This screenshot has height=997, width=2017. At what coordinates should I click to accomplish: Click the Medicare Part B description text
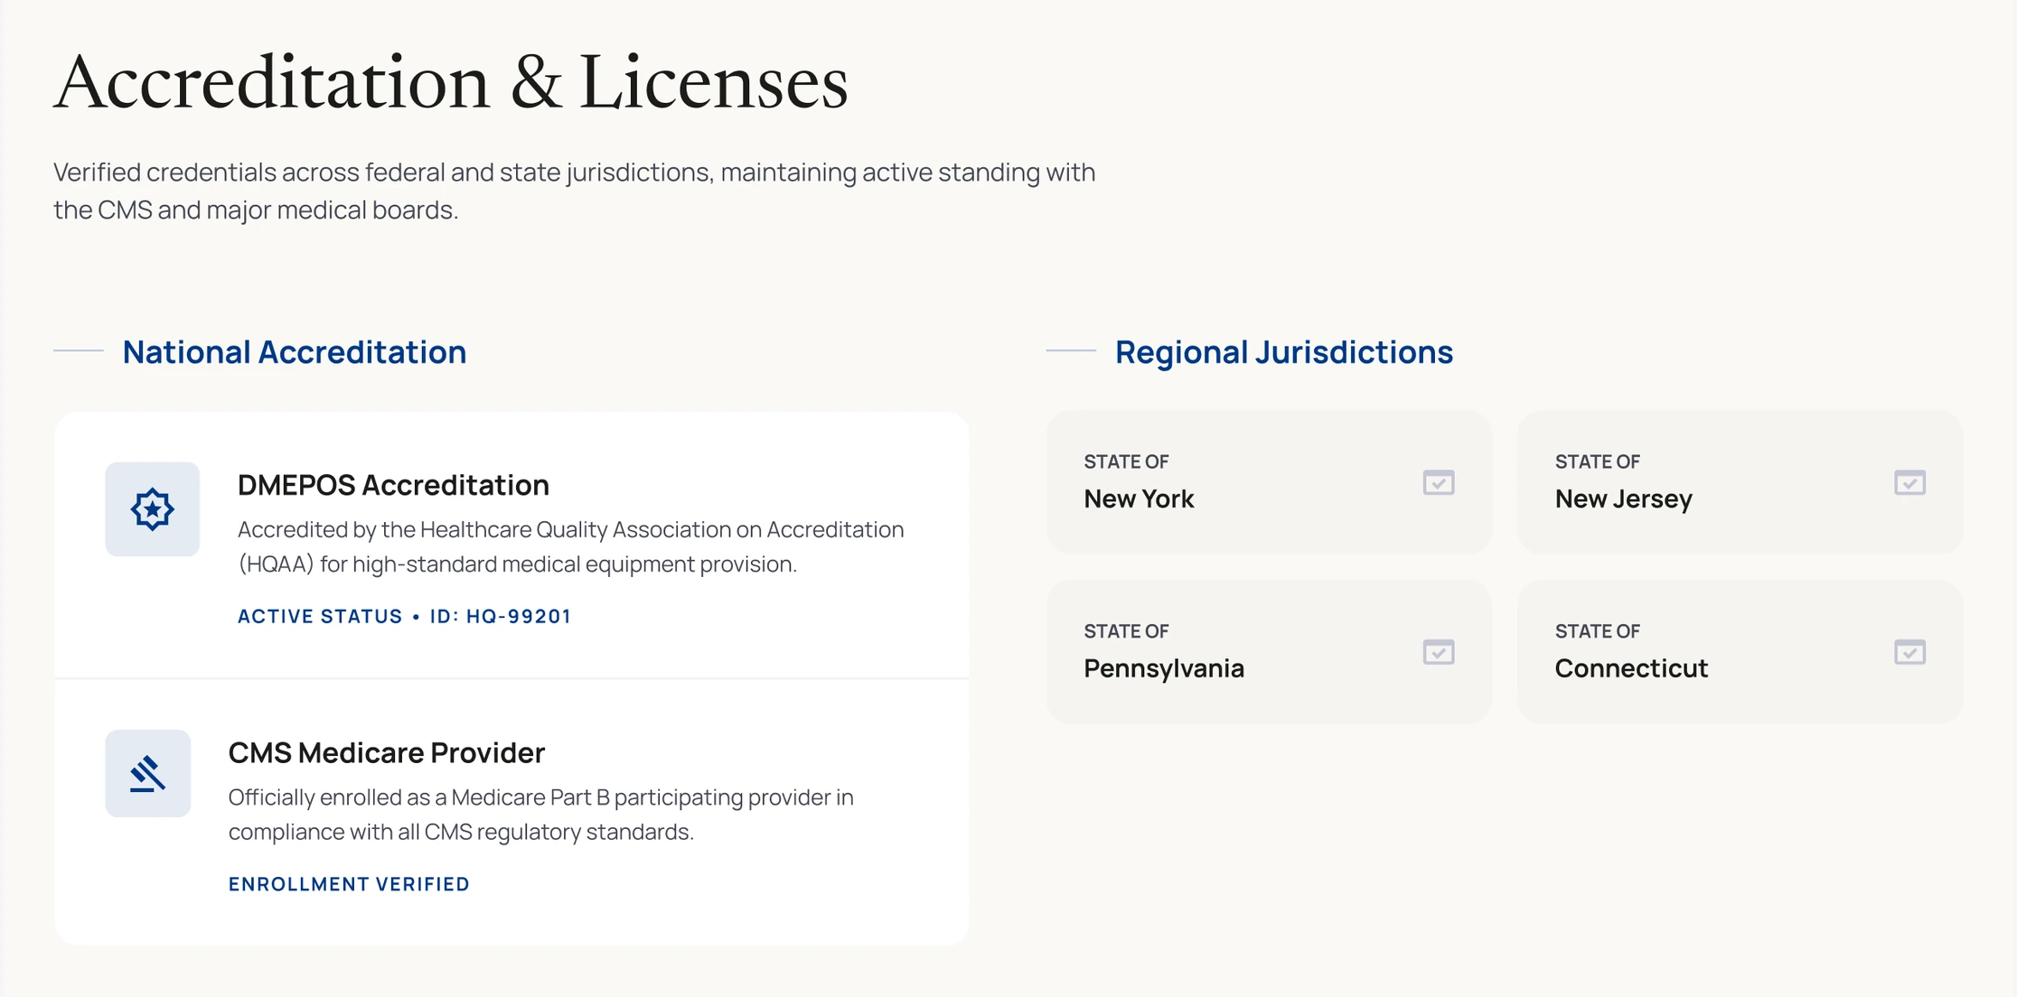click(x=541, y=815)
